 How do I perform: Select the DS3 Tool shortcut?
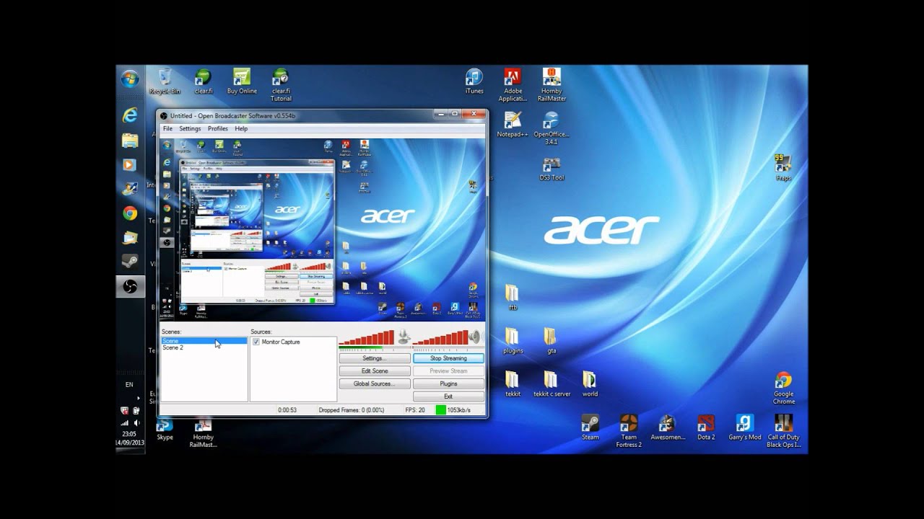tap(552, 168)
